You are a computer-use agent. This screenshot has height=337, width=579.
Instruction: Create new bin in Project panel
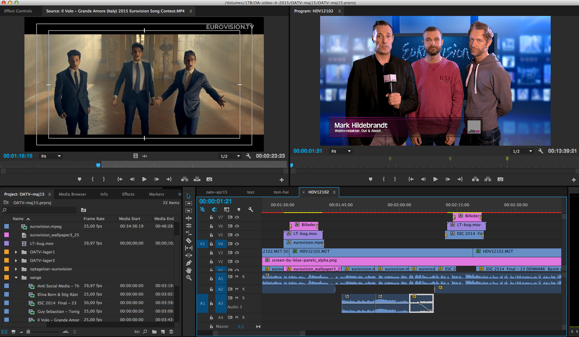[x=154, y=332]
